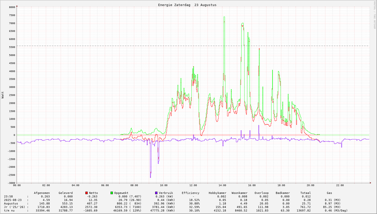The height and width of the screenshot is (214, 377).
Task: Click the 8000 value on the y-axis
Action: click(x=12, y=7)
